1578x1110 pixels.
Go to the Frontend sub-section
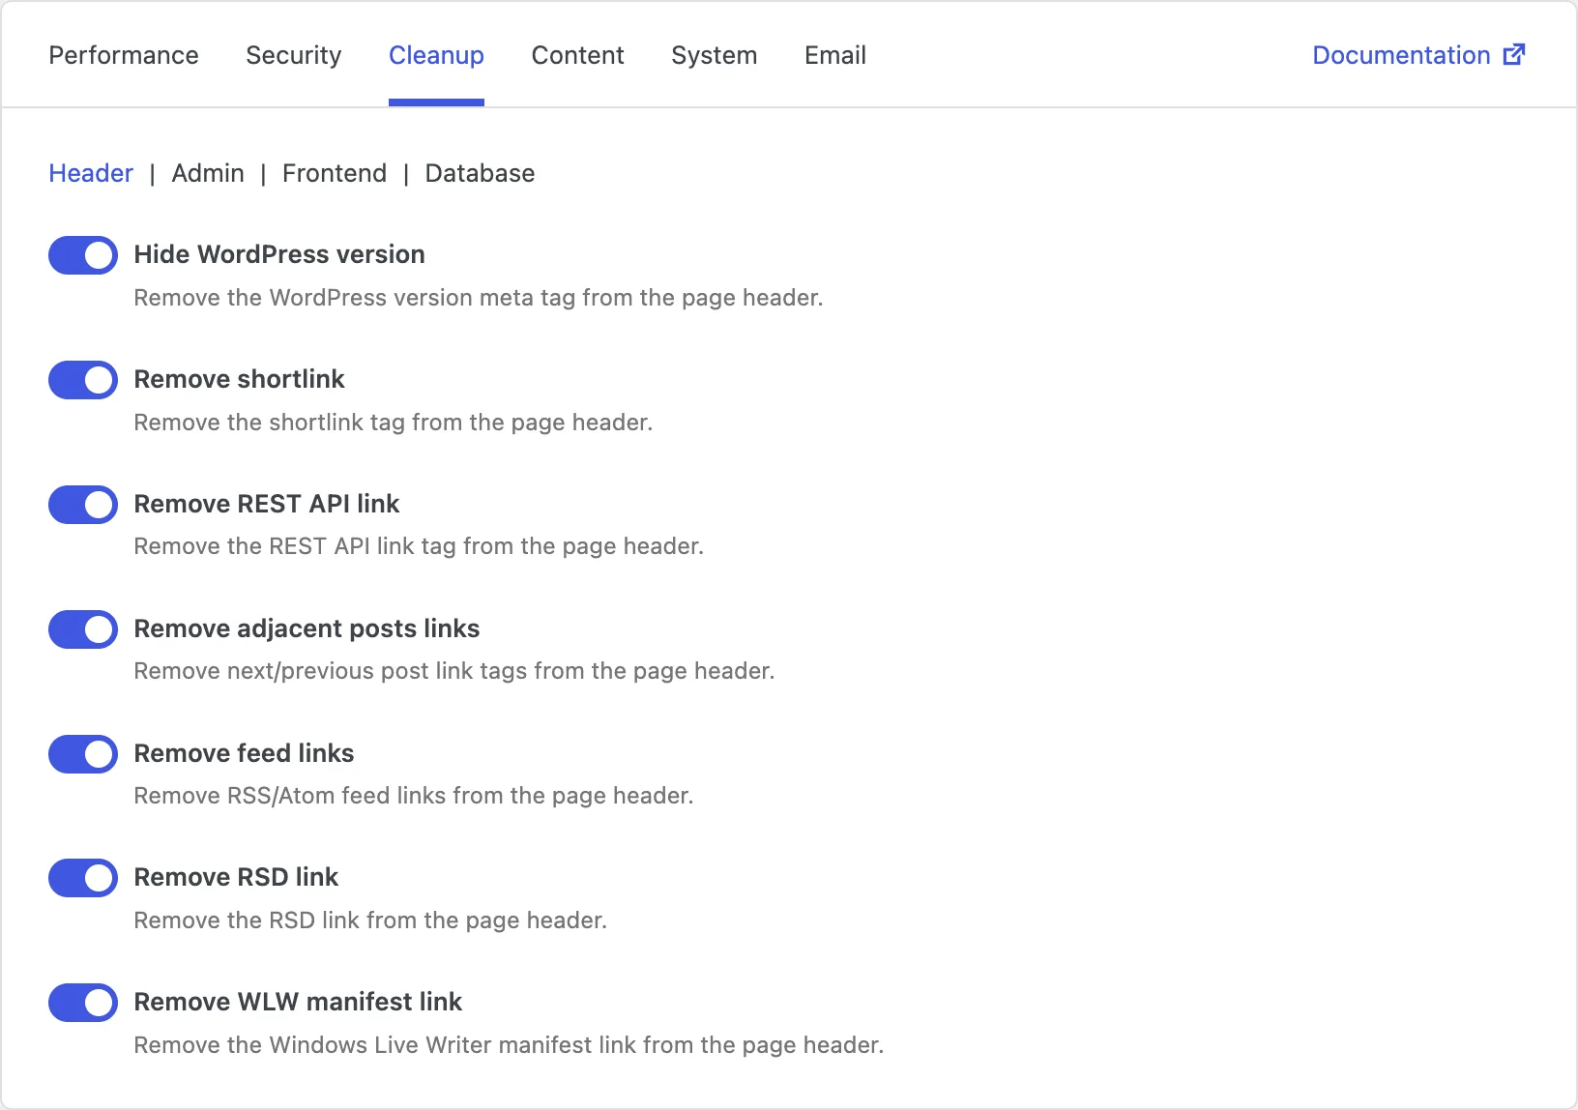[x=335, y=173]
